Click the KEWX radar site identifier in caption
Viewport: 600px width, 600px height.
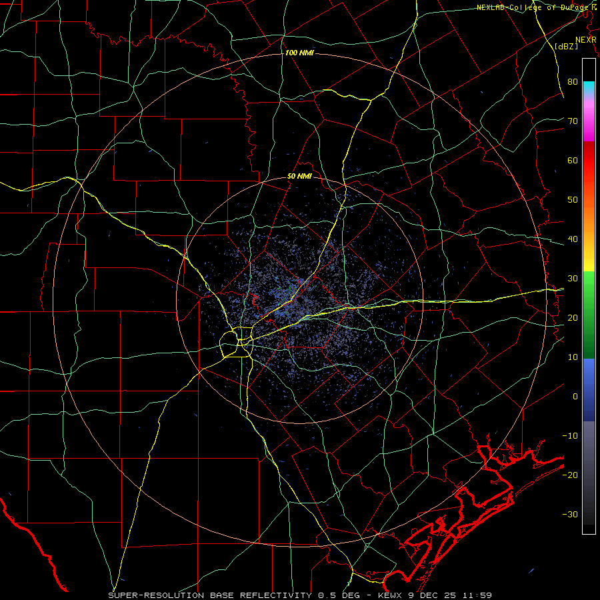pyautogui.click(x=391, y=595)
